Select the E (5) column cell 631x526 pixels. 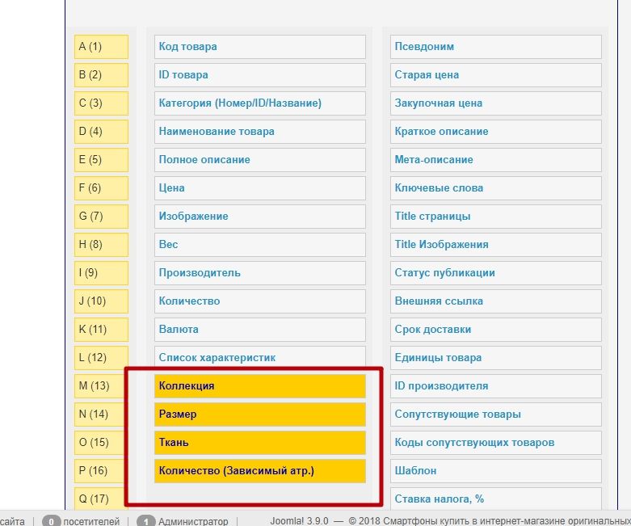[101, 160]
